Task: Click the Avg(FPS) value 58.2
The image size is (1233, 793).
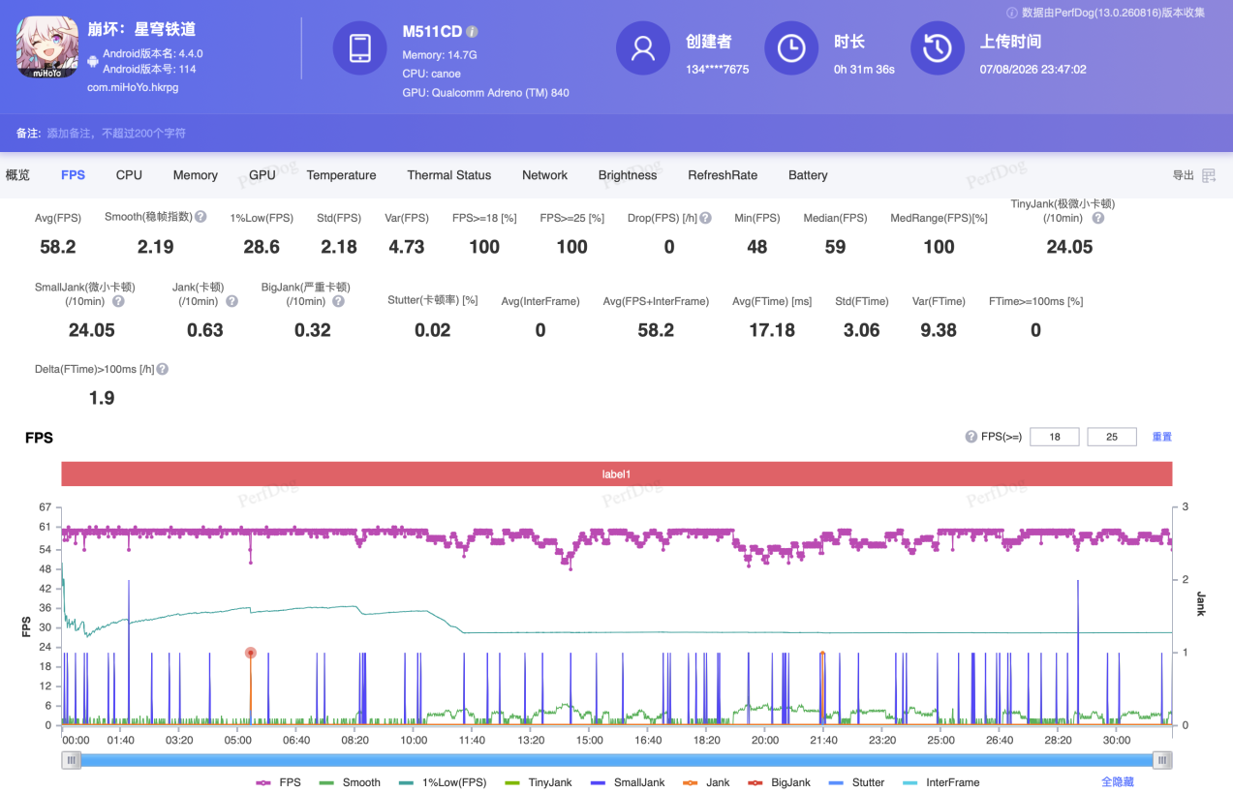Action: (x=58, y=247)
